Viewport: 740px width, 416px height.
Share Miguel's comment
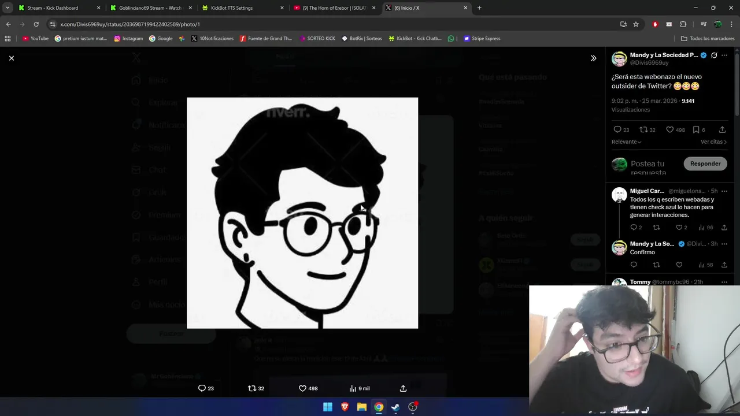[724, 228]
